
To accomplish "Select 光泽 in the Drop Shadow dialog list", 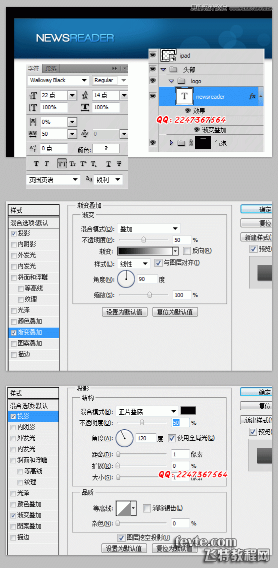I will click(x=33, y=493).
